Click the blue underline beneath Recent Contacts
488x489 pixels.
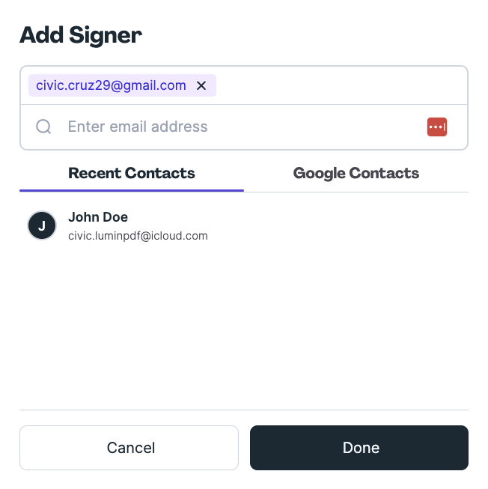[132, 190]
